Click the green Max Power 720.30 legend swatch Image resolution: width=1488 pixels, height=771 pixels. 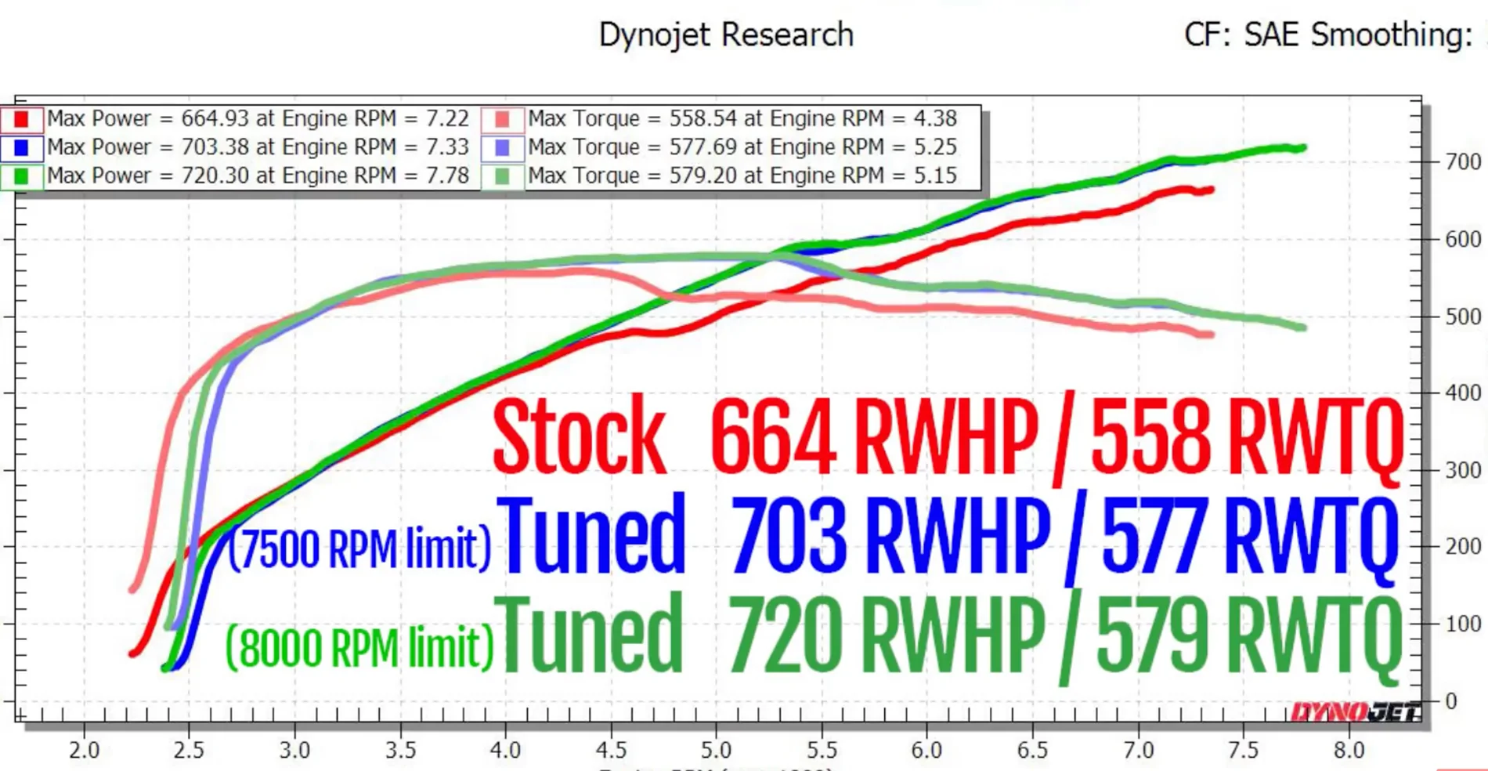tap(21, 176)
